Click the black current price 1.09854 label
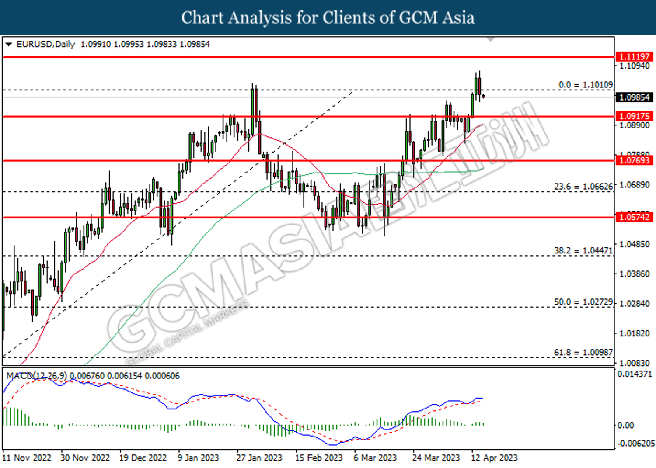The width and height of the screenshot is (656, 468). point(634,97)
